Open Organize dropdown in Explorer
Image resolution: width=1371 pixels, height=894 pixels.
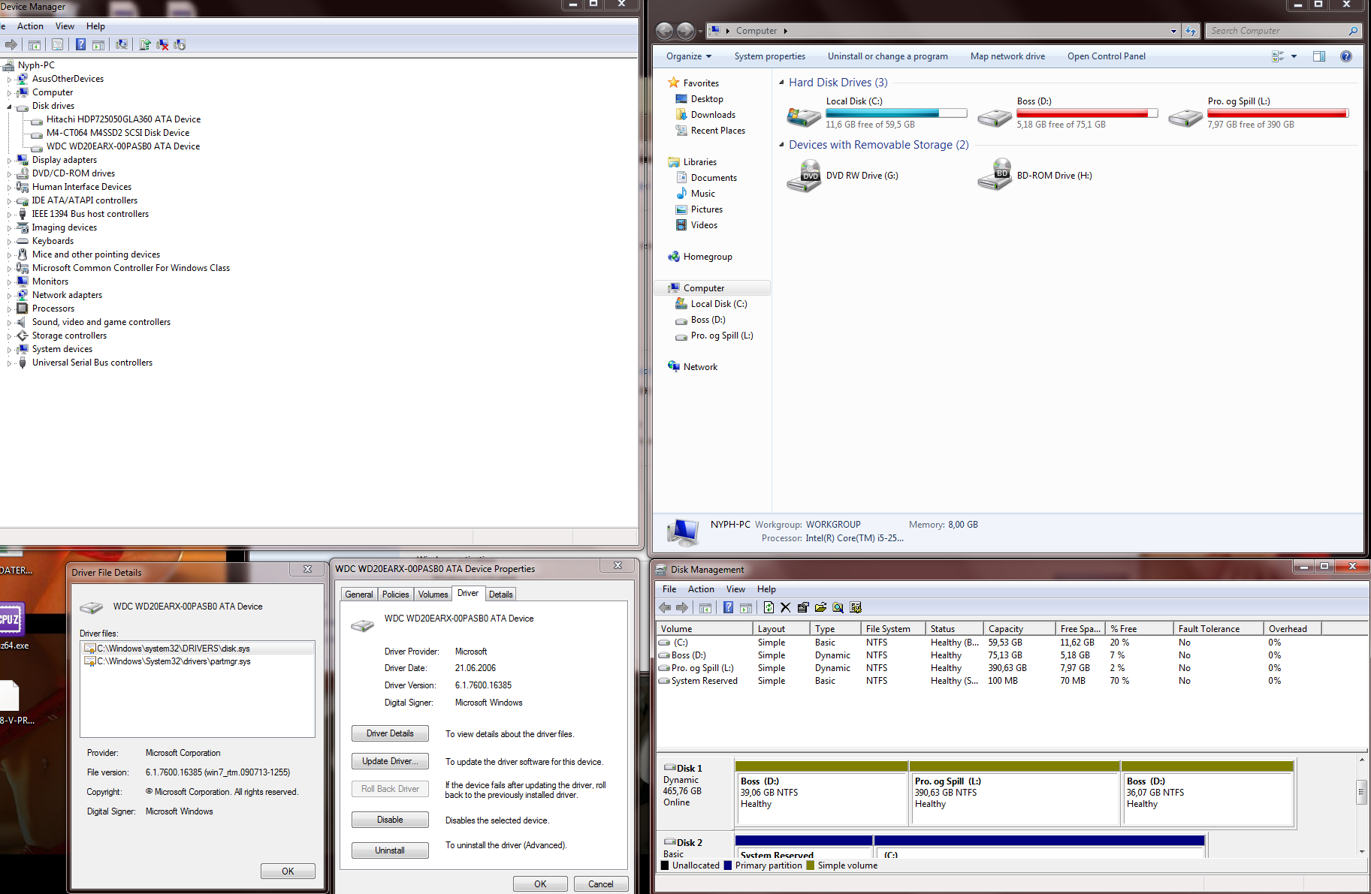tap(689, 56)
